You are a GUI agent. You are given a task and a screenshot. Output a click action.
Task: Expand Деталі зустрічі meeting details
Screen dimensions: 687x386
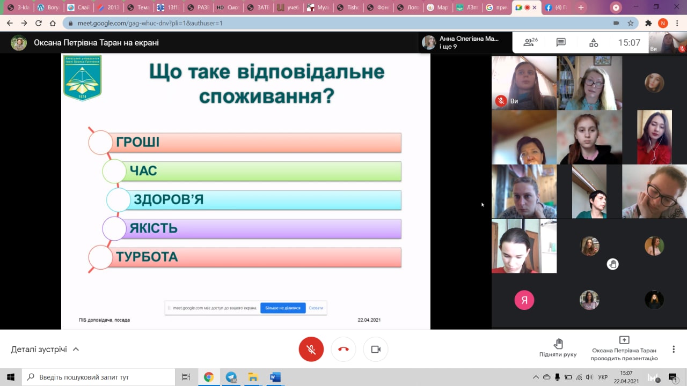point(45,350)
